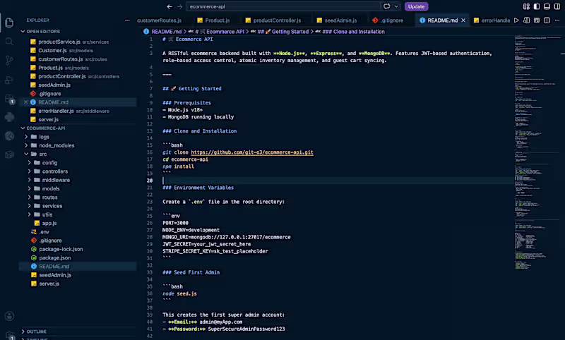The height and width of the screenshot is (340, 565).
Task: Close the README.md tab
Action: pos(463,20)
